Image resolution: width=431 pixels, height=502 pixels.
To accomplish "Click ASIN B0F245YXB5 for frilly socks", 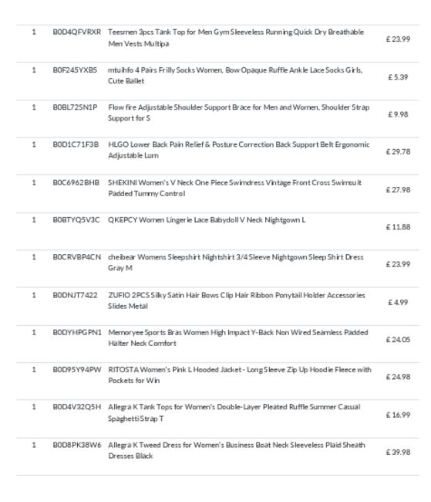I will [75, 70].
